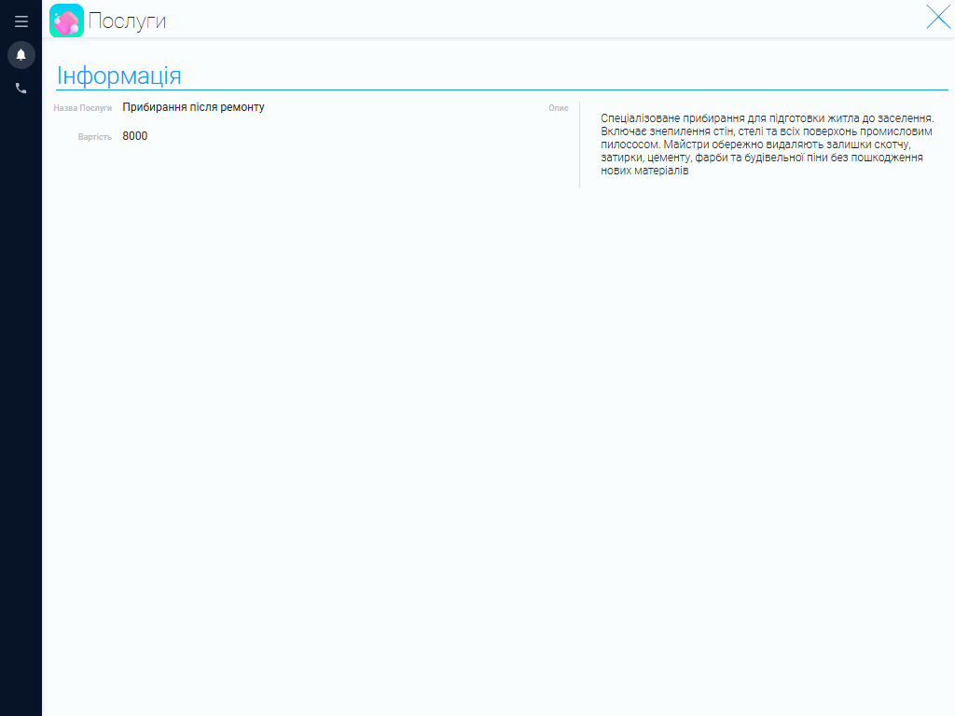Close the Послуги panel with the X

(x=938, y=17)
